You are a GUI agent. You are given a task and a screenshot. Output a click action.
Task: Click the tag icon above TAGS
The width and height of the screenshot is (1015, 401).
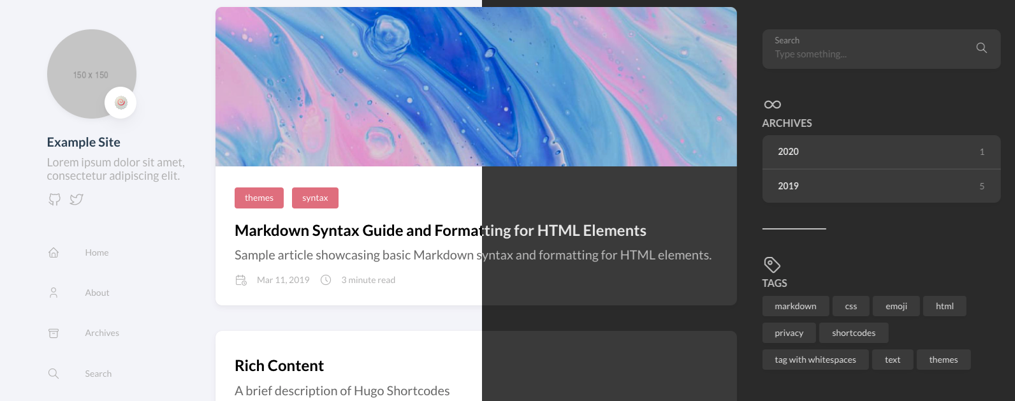(772, 264)
